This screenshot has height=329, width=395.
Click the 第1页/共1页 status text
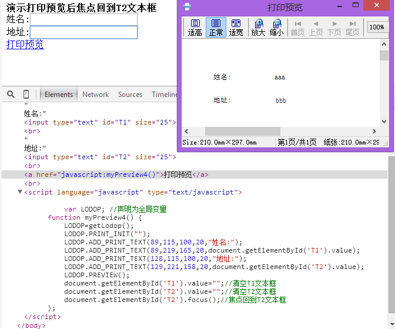click(297, 143)
